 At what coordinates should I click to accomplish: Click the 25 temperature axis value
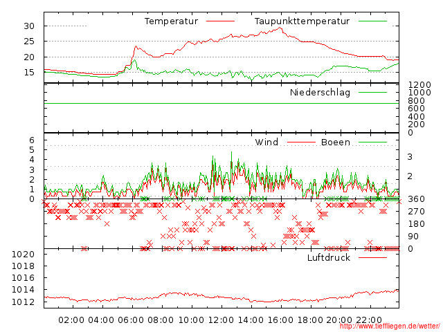[x=29, y=41]
